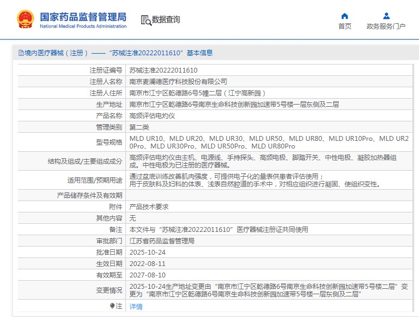419x317 pixels.
Task: Click the 注册人名称 row label
Action: coord(106,81)
